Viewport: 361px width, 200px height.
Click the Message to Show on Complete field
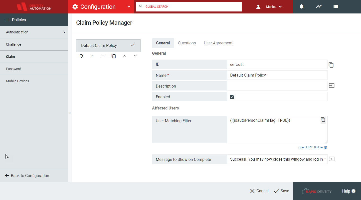[277, 159]
